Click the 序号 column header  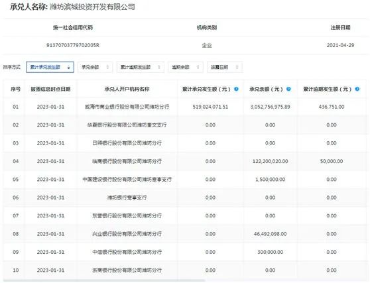tap(15, 89)
